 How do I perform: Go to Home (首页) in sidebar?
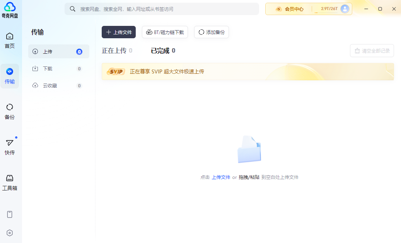point(10,40)
